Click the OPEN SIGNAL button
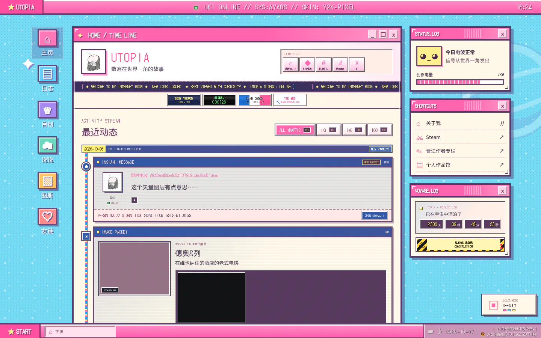 click(374, 216)
